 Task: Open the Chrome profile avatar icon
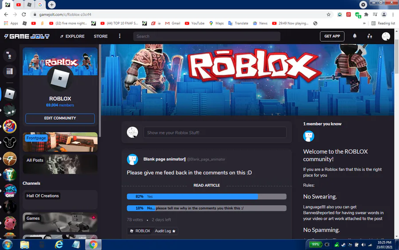click(x=384, y=15)
